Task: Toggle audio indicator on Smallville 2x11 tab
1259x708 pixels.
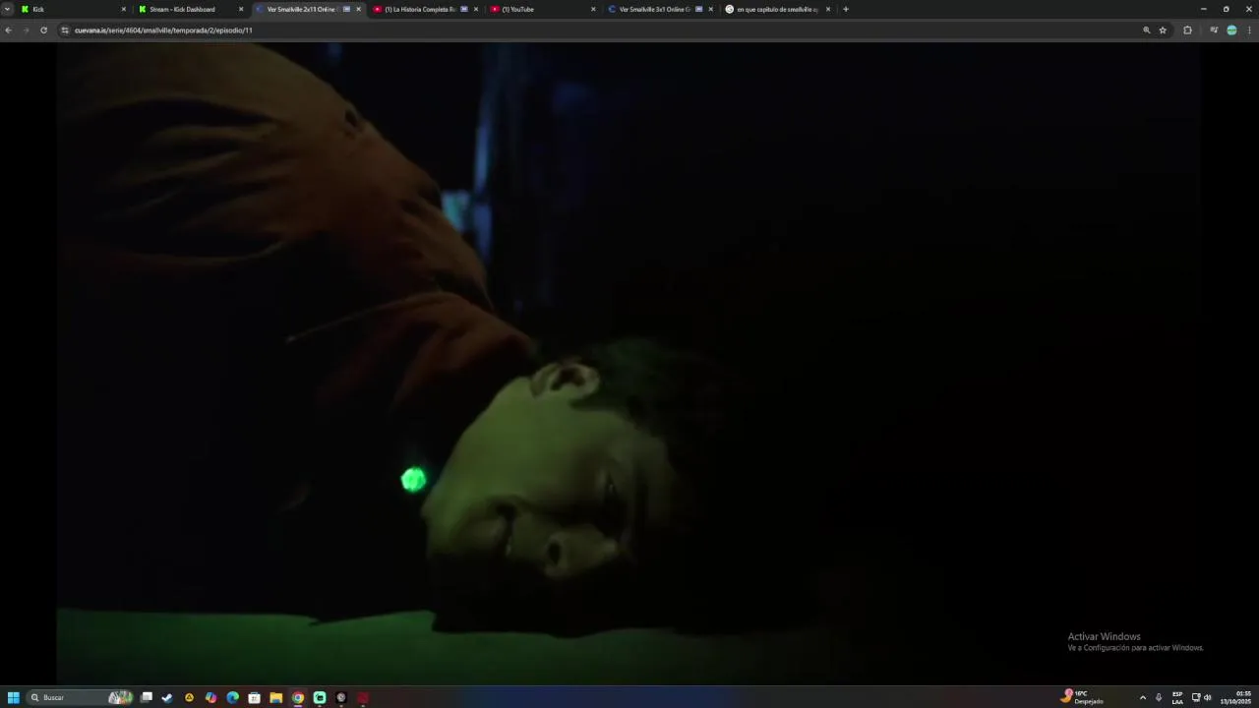Action: point(346,9)
